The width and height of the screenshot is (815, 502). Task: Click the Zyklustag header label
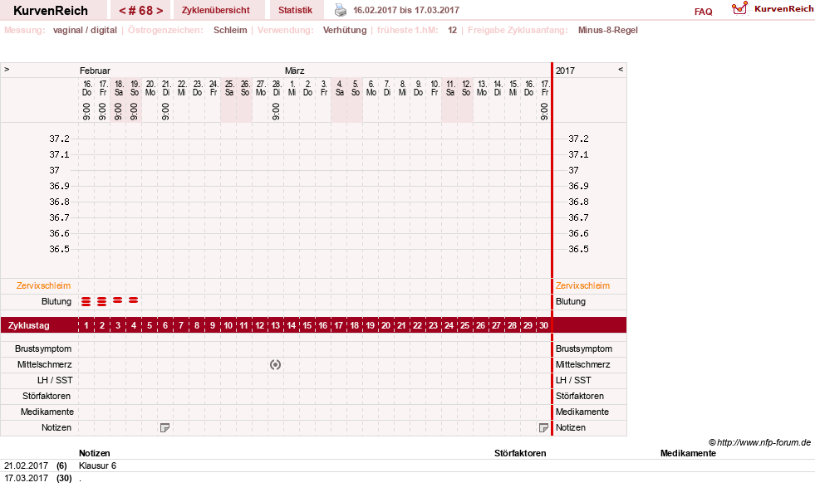28,325
